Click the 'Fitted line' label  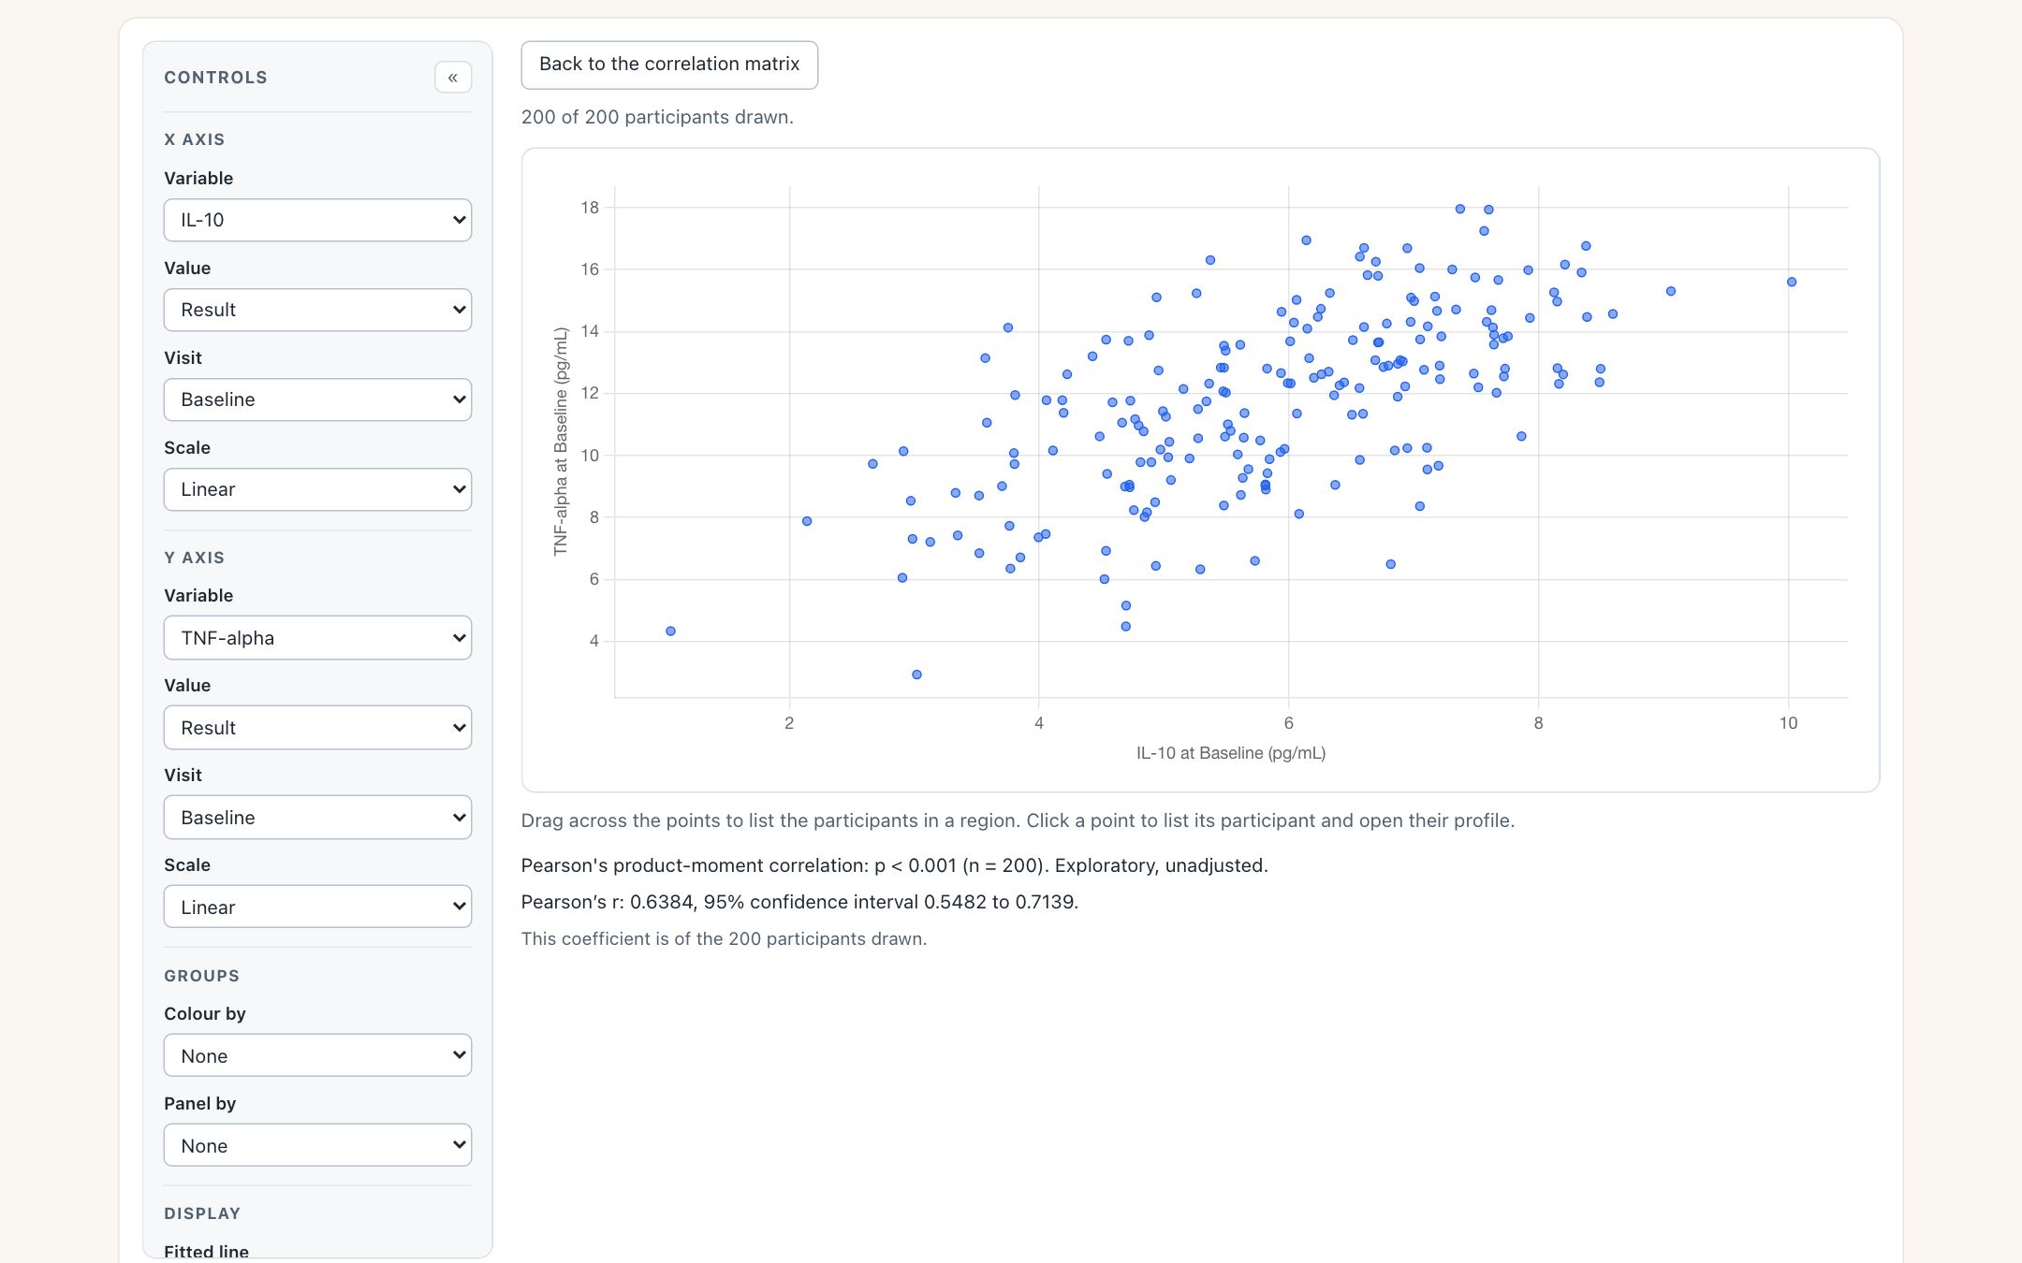pos(206,1252)
